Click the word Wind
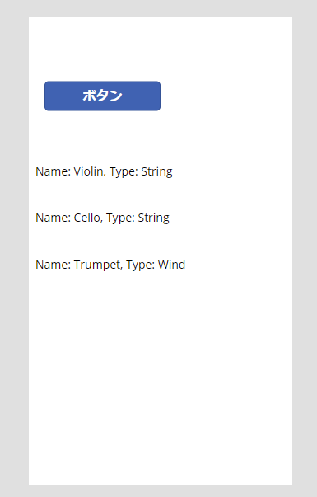The height and width of the screenshot is (497, 317). (x=171, y=265)
